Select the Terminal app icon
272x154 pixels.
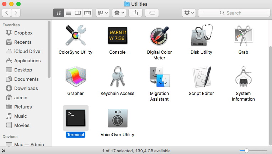point(76,118)
